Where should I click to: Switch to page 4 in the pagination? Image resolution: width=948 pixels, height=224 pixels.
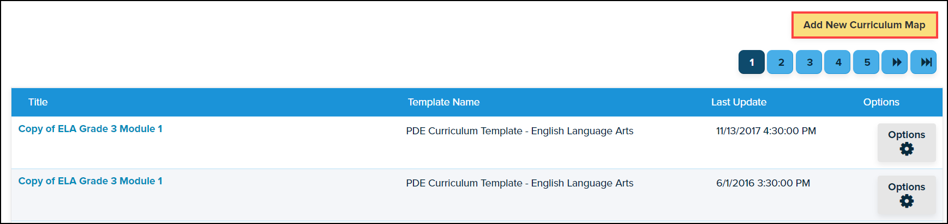pos(838,63)
